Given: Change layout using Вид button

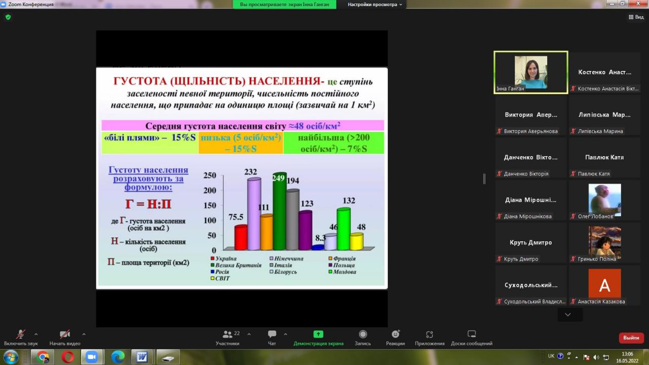Looking at the screenshot, I should click(636, 17).
